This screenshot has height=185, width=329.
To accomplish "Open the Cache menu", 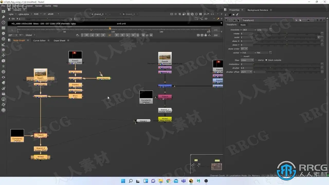I will (x=48, y=6).
